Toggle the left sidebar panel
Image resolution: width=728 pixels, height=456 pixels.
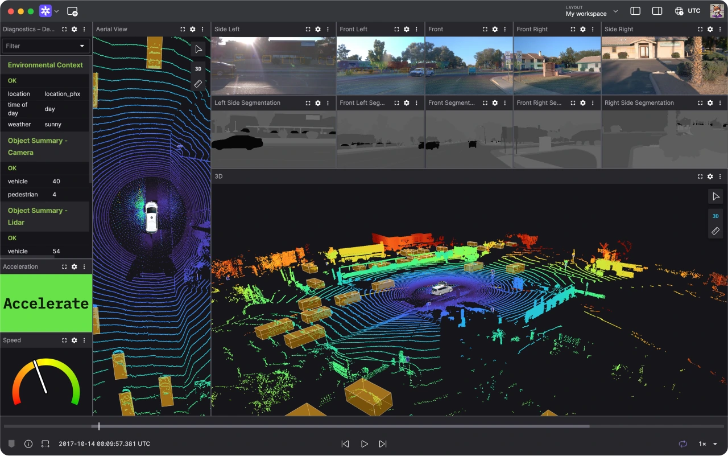[635, 10]
